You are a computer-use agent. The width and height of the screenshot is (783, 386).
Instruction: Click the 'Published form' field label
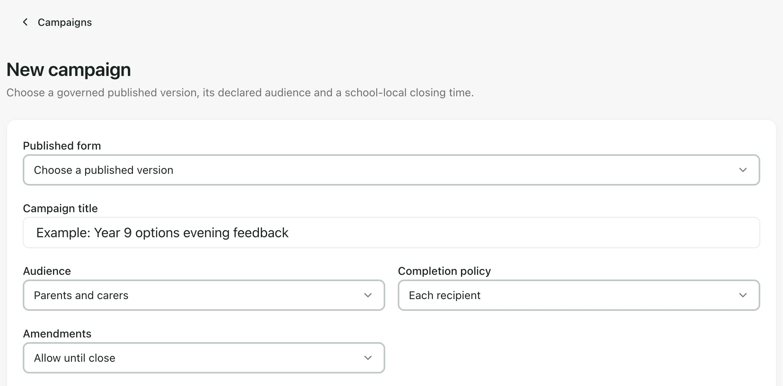[x=62, y=146]
